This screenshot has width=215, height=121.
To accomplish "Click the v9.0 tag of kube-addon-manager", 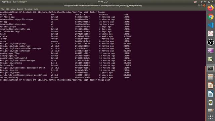I will pyautogui.click(x=53, y=61).
